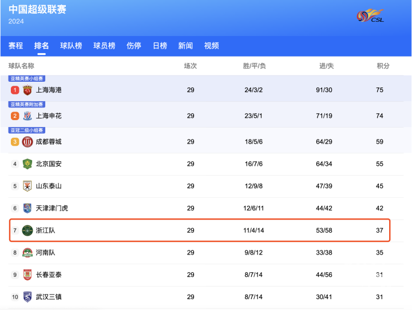Viewport: 412px width, 310px height.
Task: Click the 30/41 goals for 武汉三镇
Action: pyautogui.click(x=324, y=297)
